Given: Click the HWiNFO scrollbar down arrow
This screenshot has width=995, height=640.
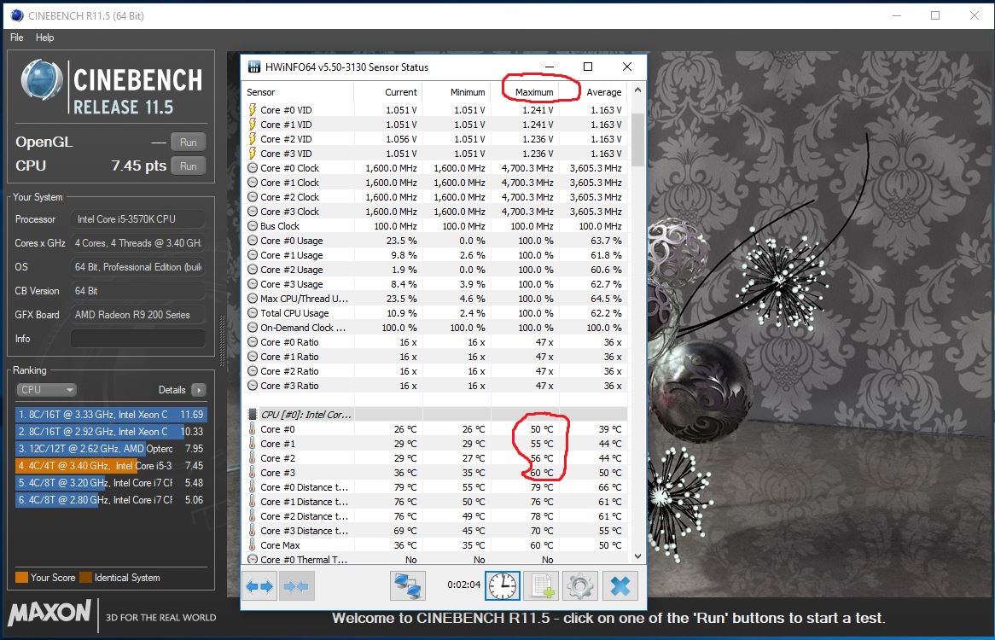Looking at the screenshot, I should [637, 556].
